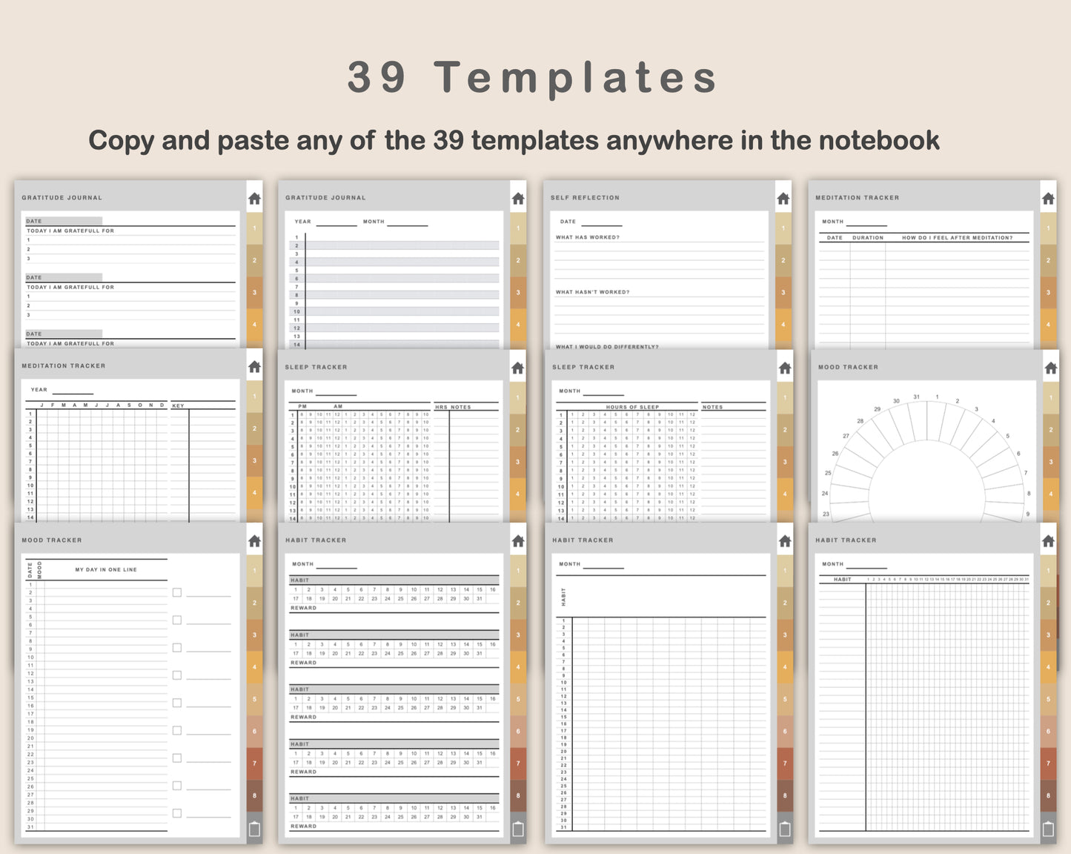Click MONTH line on PM/AM Sleep Tracker
The image size is (1071, 854).
pyautogui.click(x=336, y=394)
